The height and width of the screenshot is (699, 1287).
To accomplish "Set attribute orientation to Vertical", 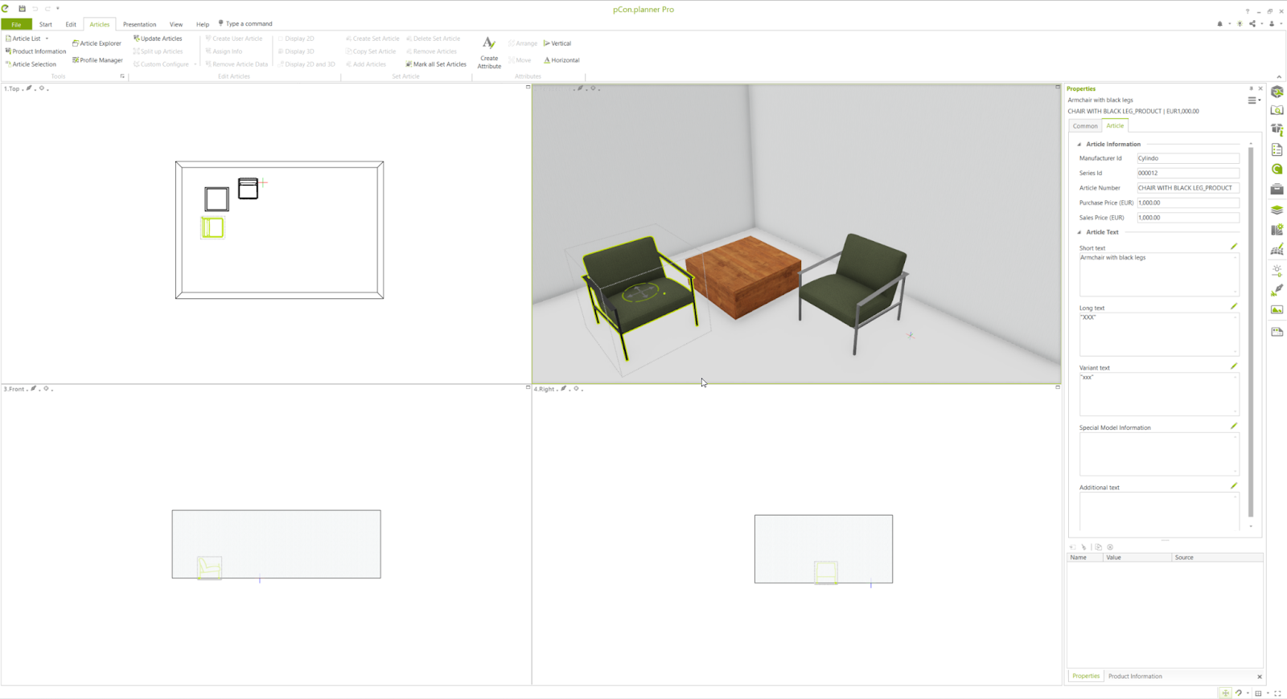I will (x=557, y=43).
